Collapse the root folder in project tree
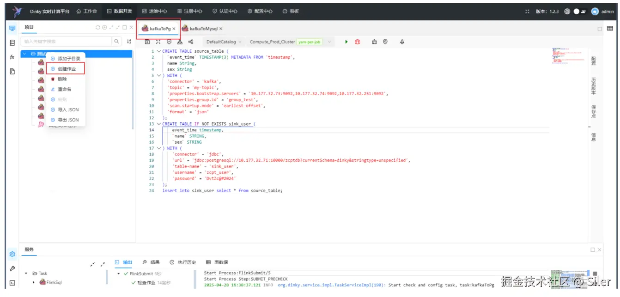The image size is (620, 297). coord(24,54)
